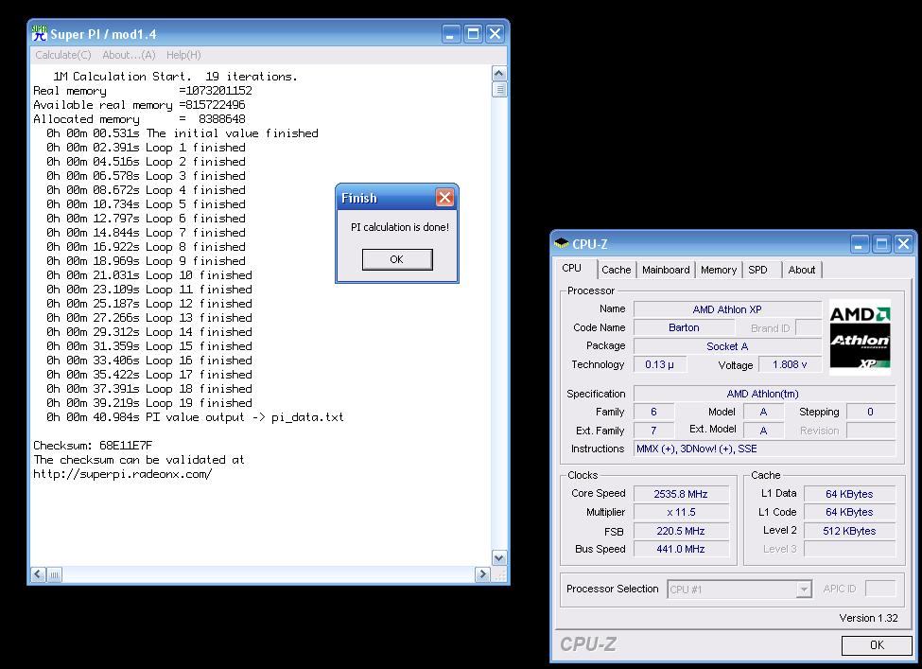Open the Help(H) menu in Super PI
The height and width of the screenshot is (669, 922).
(183, 55)
